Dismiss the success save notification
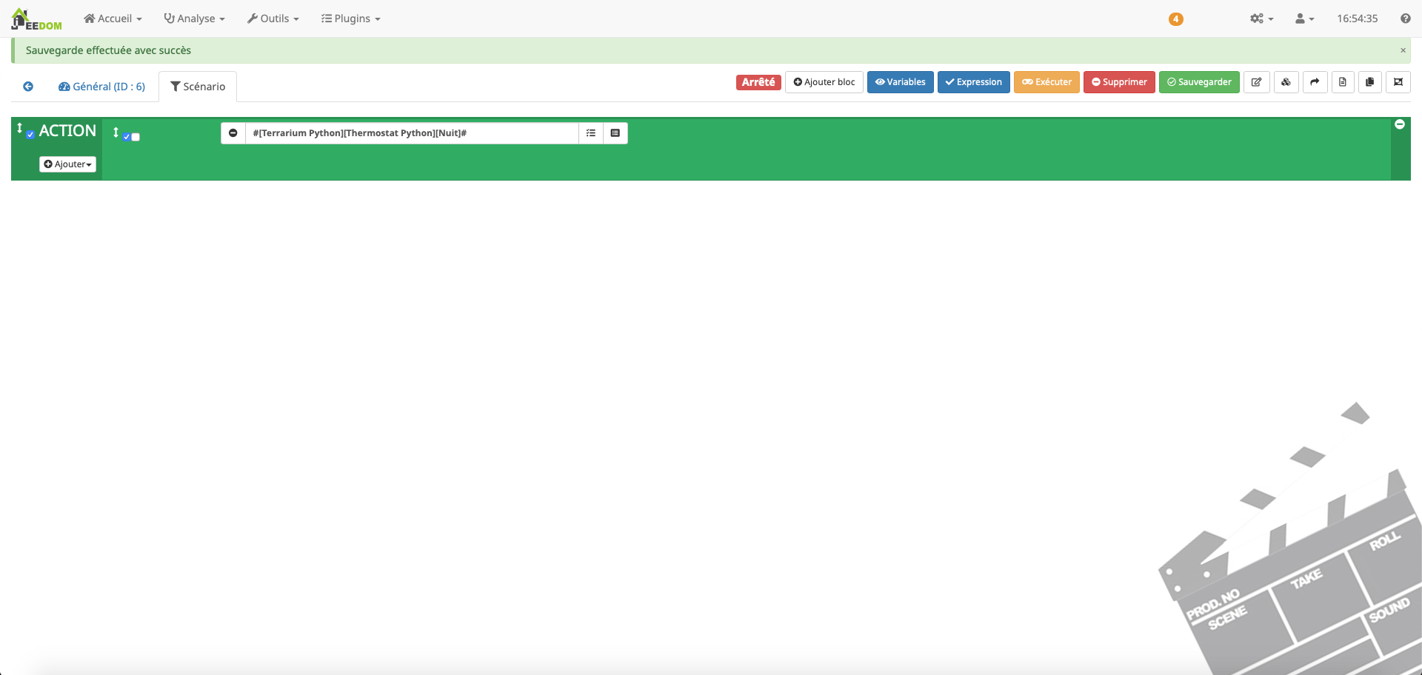1422x675 pixels. tap(1403, 50)
